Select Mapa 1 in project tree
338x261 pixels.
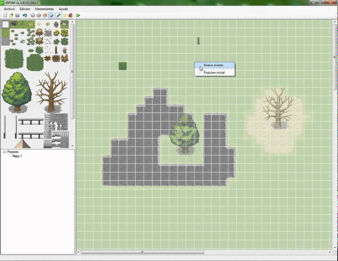pos(17,156)
